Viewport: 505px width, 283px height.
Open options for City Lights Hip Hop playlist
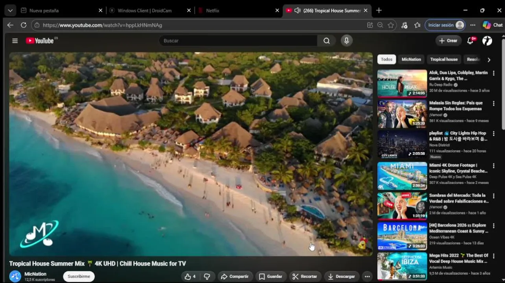tap(494, 134)
